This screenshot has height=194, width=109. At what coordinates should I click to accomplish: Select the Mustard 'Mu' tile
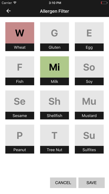click(x=89, y=105)
